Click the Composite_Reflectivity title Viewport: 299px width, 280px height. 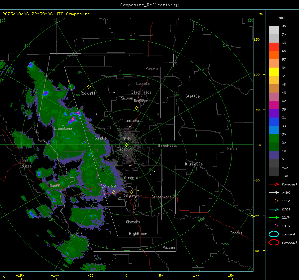point(149,5)
